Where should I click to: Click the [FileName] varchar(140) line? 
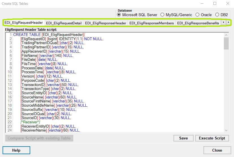(x=47, y=55)
